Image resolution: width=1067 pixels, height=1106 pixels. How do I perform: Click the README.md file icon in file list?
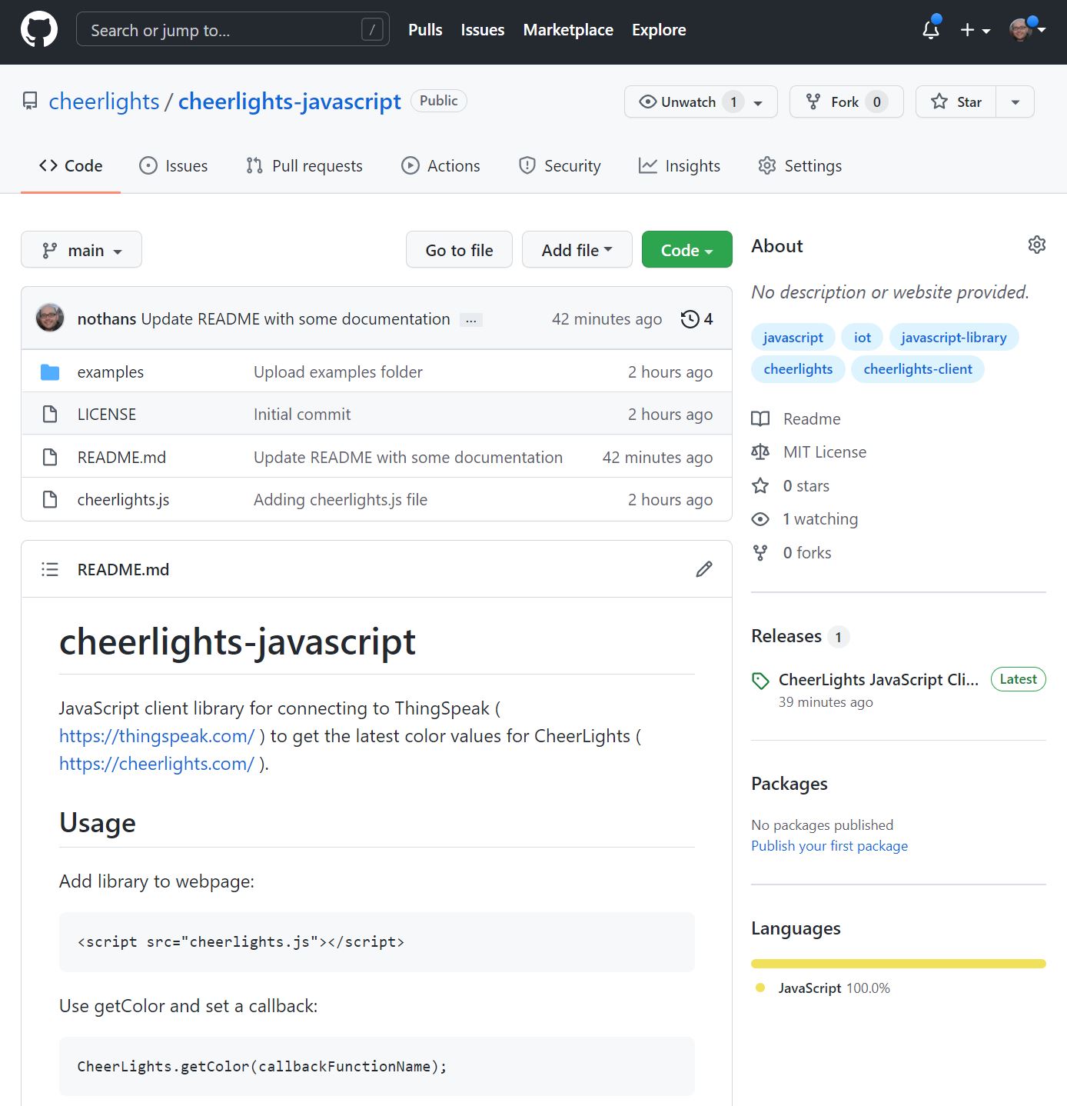tap(50, 458)
